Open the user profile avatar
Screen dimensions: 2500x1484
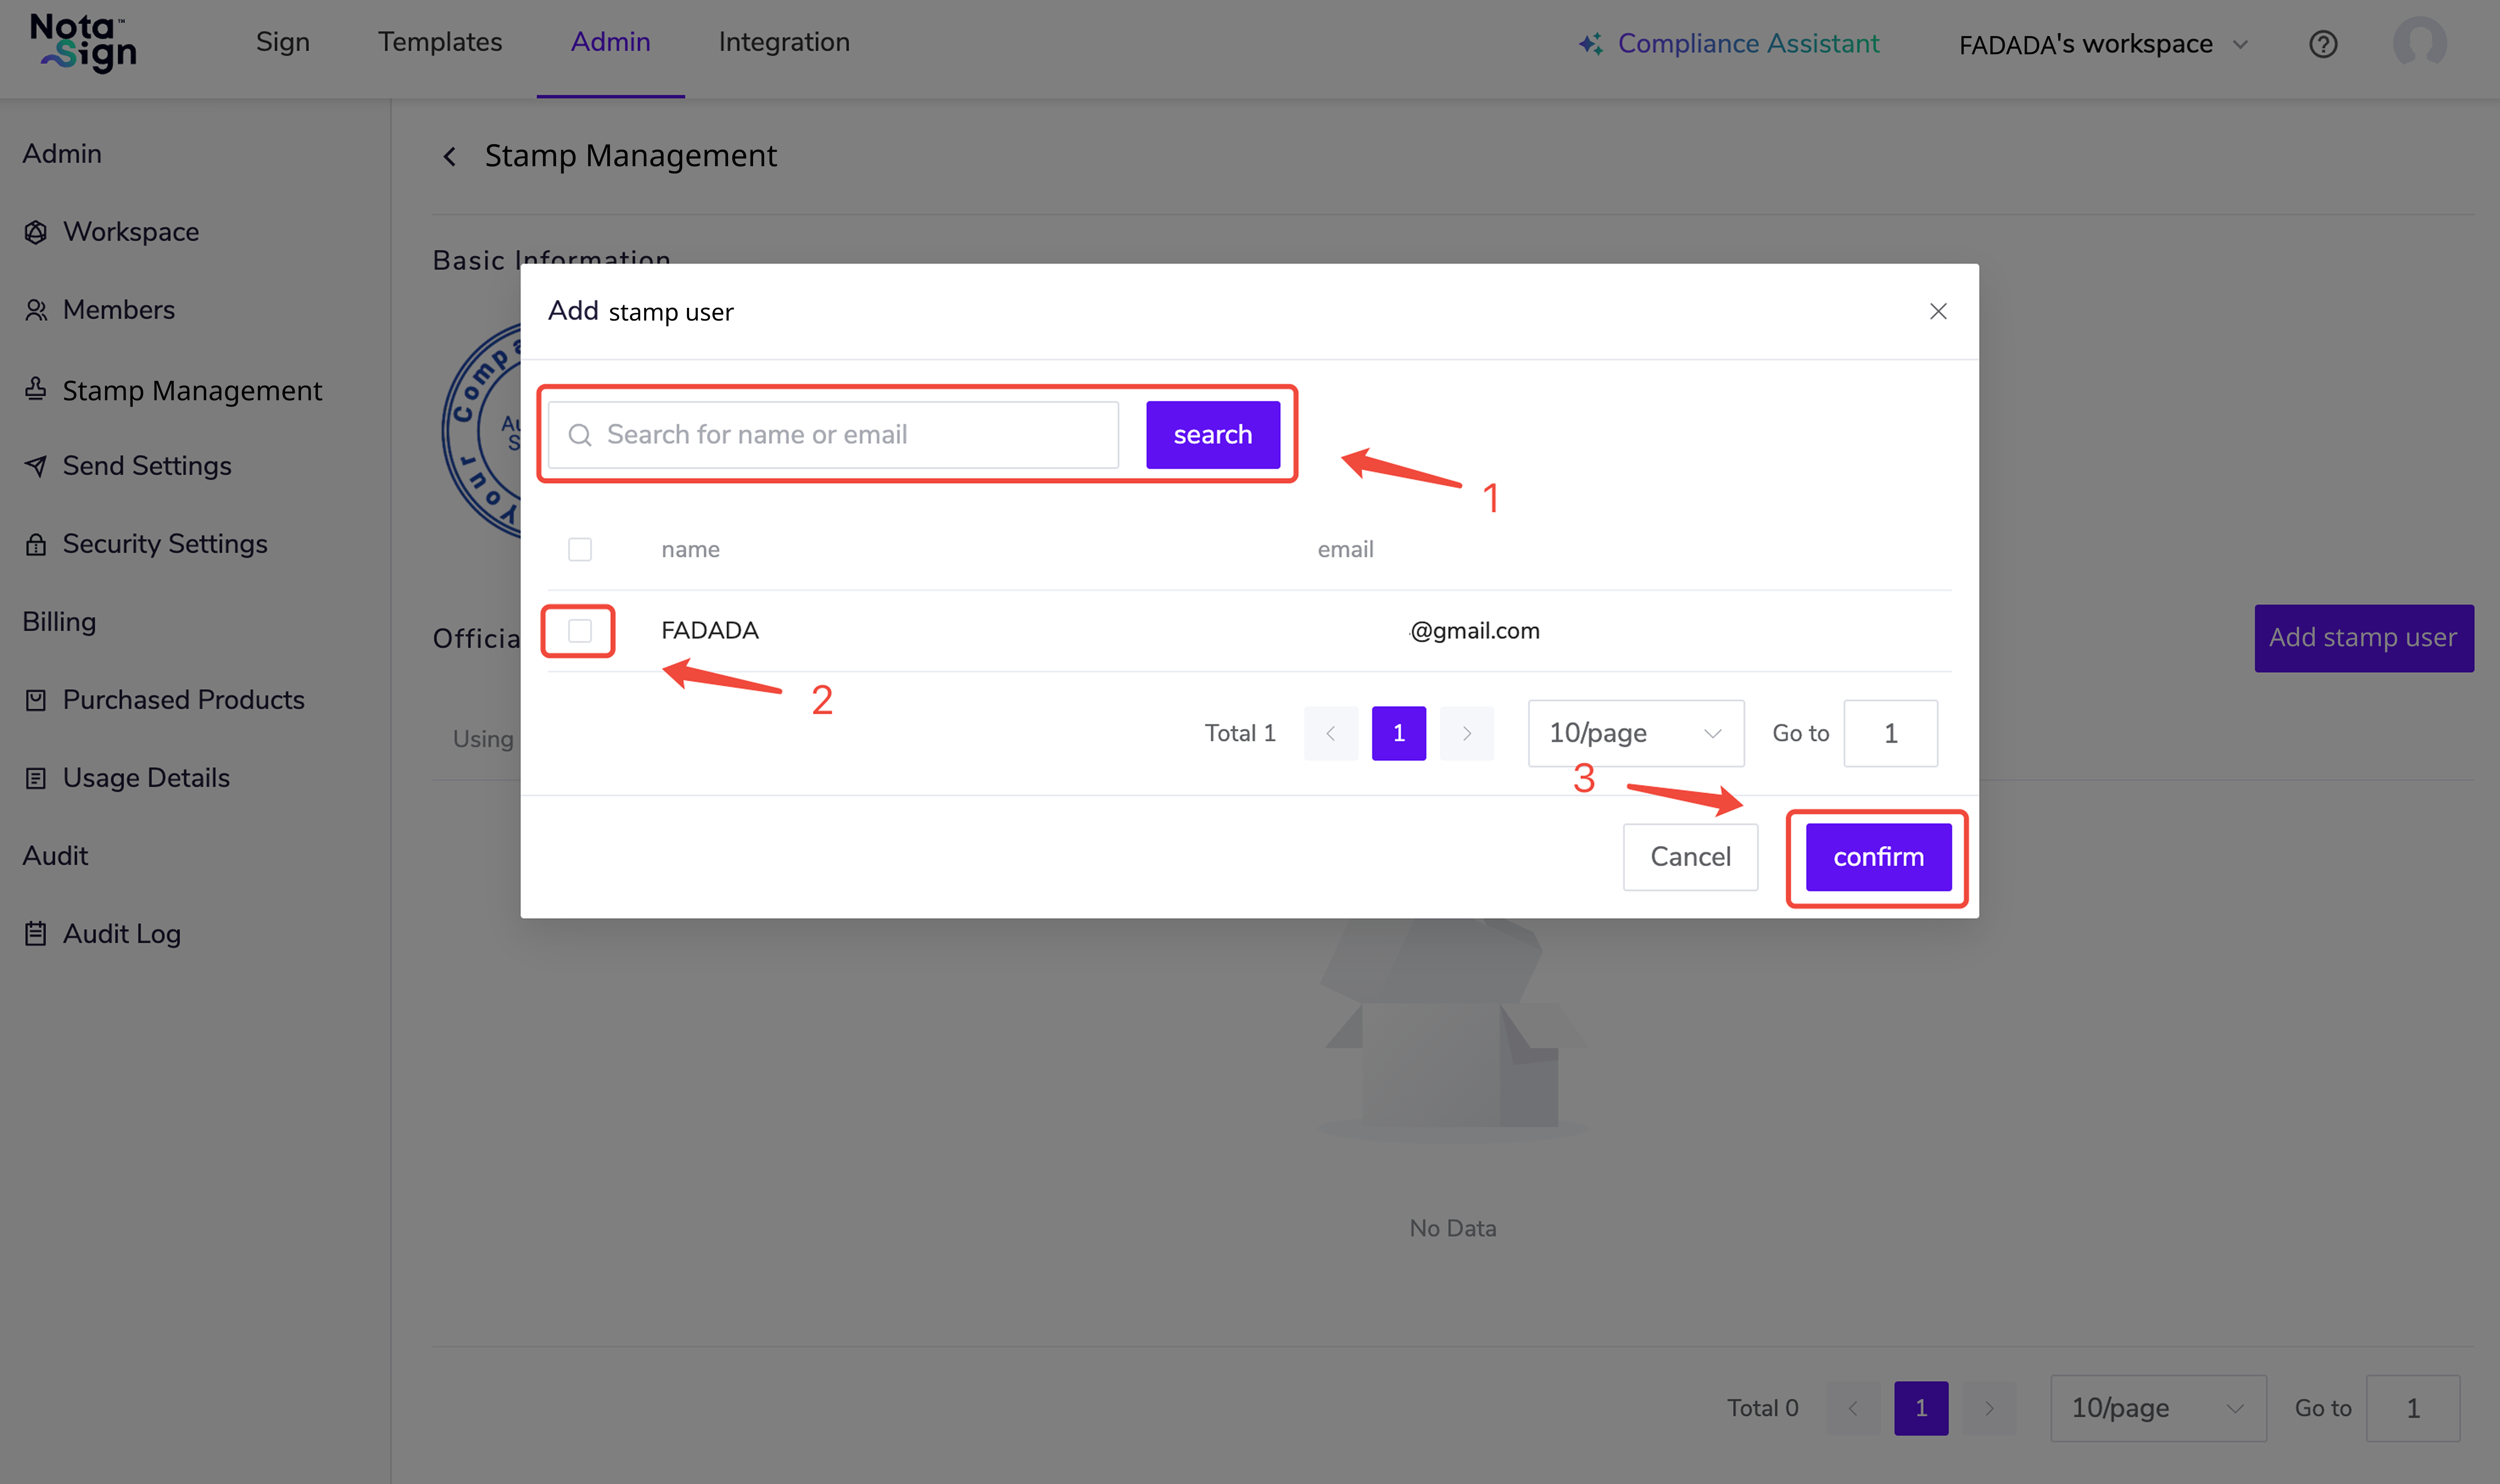(x=2419, y=42)
